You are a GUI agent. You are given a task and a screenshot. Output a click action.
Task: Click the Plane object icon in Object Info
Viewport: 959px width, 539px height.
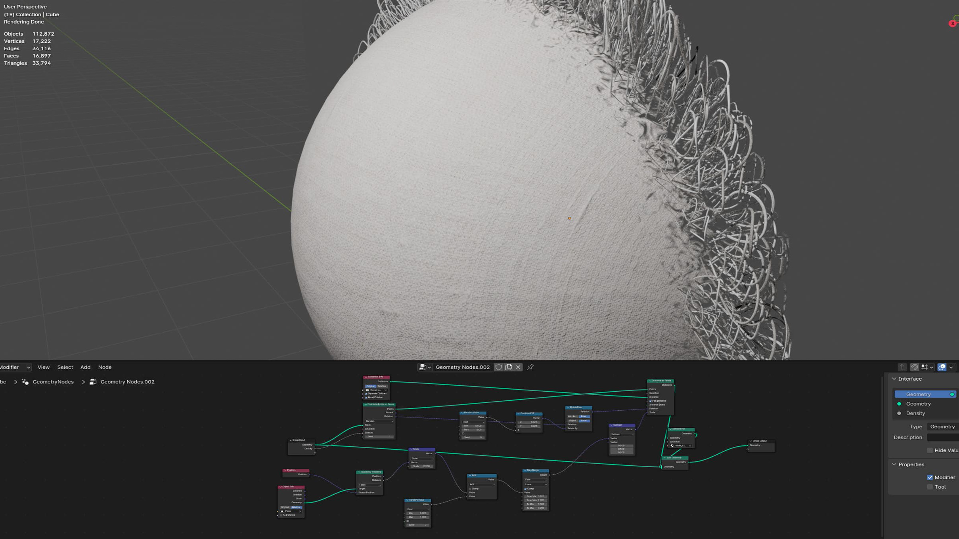point(282,511)
